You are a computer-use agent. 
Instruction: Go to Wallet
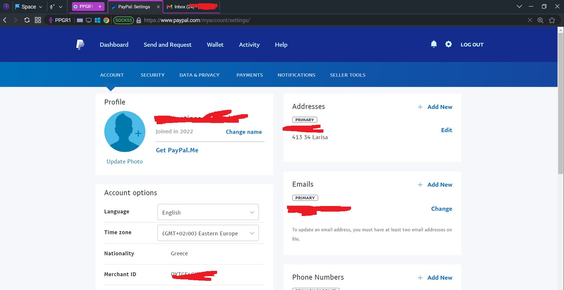point(215,44)
